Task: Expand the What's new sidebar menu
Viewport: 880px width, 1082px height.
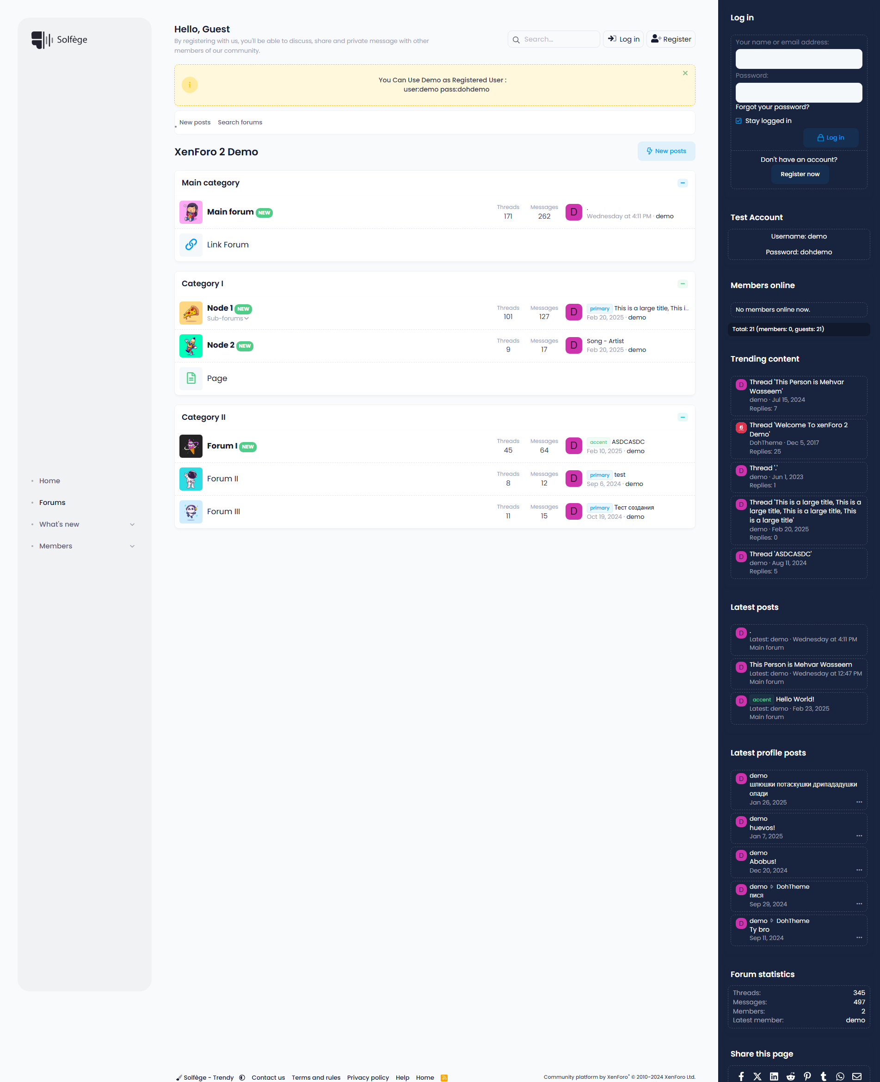Action: [132, 524]
